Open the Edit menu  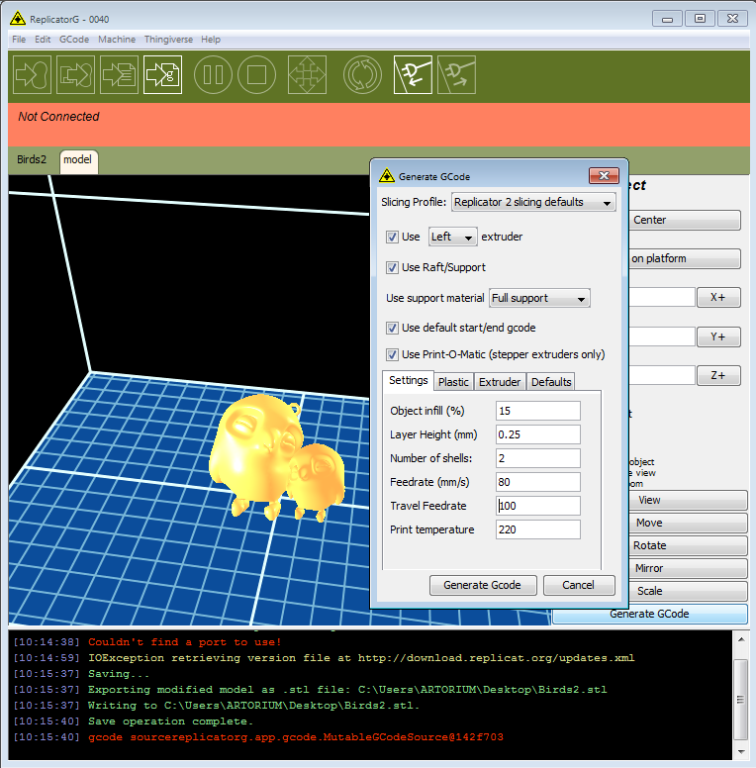[x=43, y=40]
